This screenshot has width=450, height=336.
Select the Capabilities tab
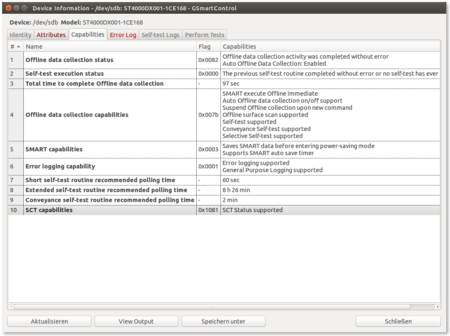tap(88, 35)
